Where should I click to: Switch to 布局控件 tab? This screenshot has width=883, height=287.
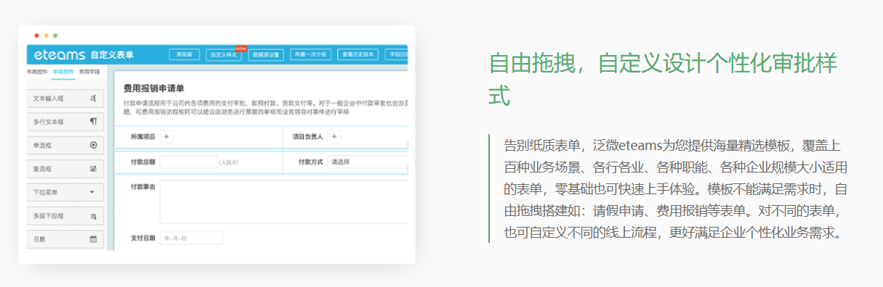click(37, 72)
